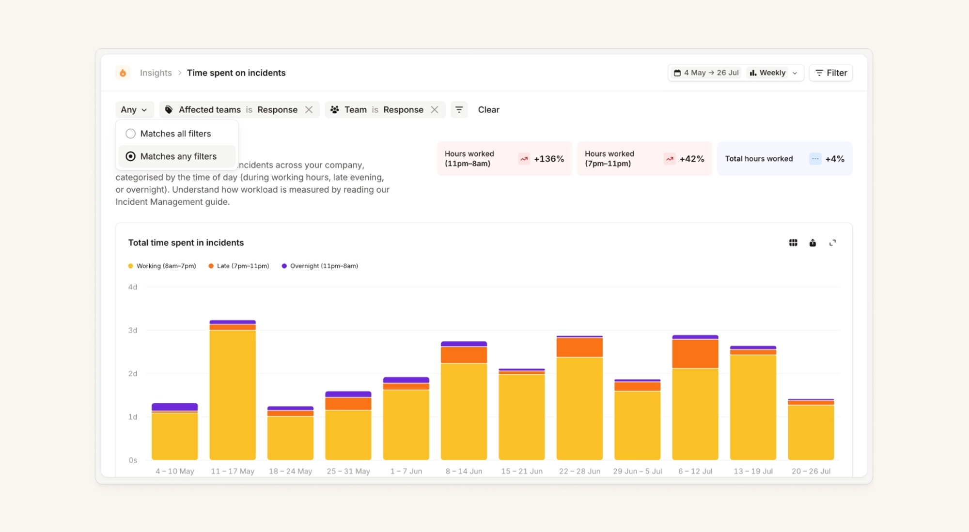Click the add-filter lines icon beside Clear
Screen dimensions: 969x532
(459, 110)
